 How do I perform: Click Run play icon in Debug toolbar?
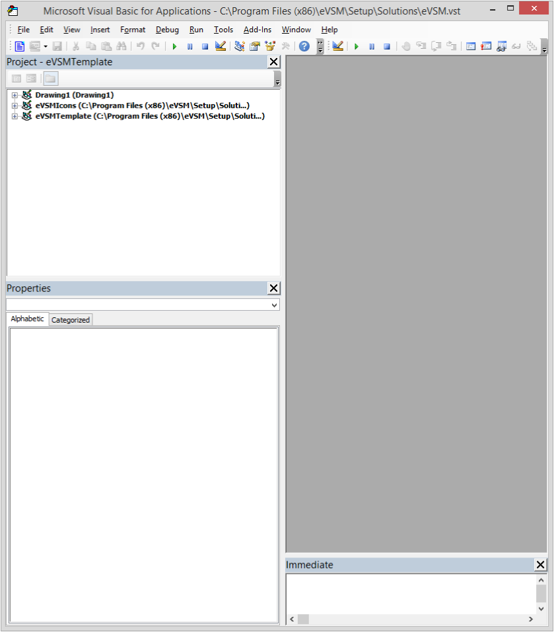tap(357, 46)
